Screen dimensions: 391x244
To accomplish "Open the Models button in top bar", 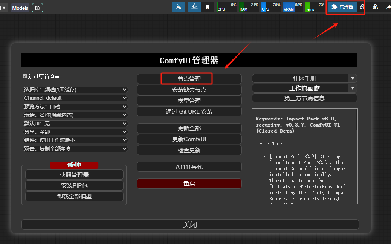I will pos(20,8).
